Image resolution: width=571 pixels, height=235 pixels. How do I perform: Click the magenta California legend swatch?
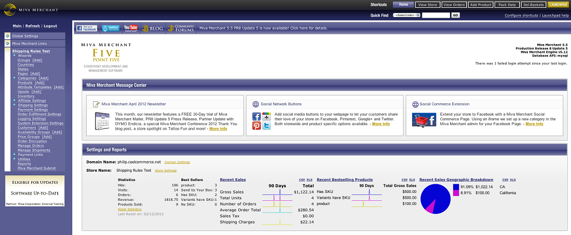[456, 193]
